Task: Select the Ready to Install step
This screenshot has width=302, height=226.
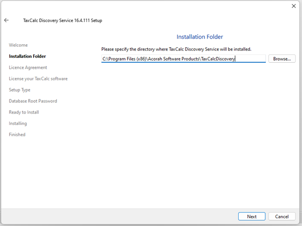Action: pyautogui.click(x=24, y=112)
